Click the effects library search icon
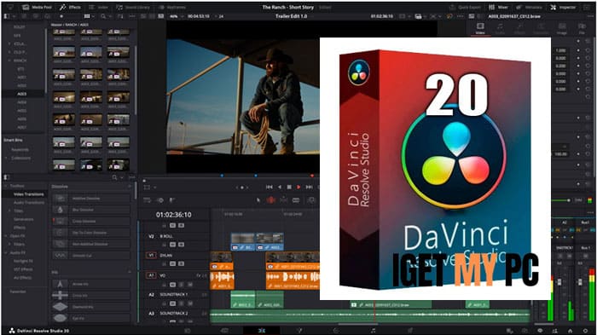 tap(114, 177)
